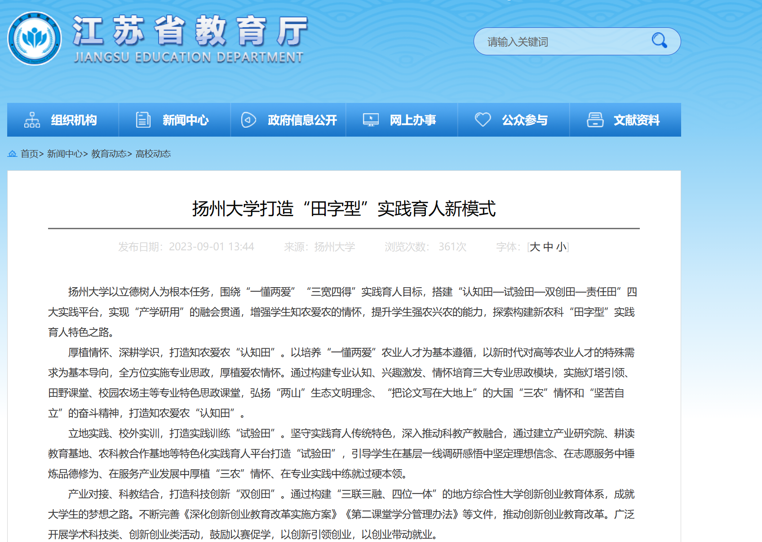The width and height of the screenshot is (762, 542).
Task: Switch font size to 中
Action: pyautogui.click(x=548, y=247)
